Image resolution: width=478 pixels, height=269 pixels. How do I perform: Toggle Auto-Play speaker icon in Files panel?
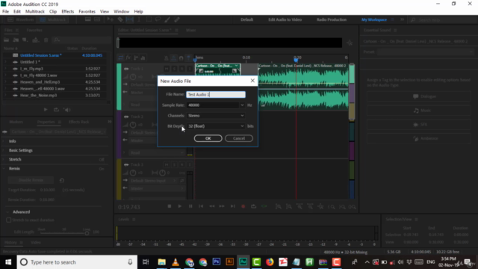(x=66, y=110)
